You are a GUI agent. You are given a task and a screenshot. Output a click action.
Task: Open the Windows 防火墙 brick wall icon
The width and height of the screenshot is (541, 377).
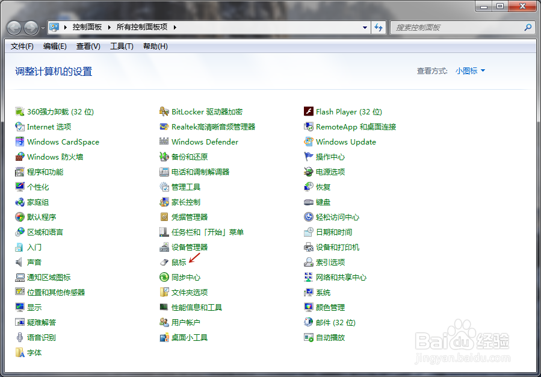[20, 157]
